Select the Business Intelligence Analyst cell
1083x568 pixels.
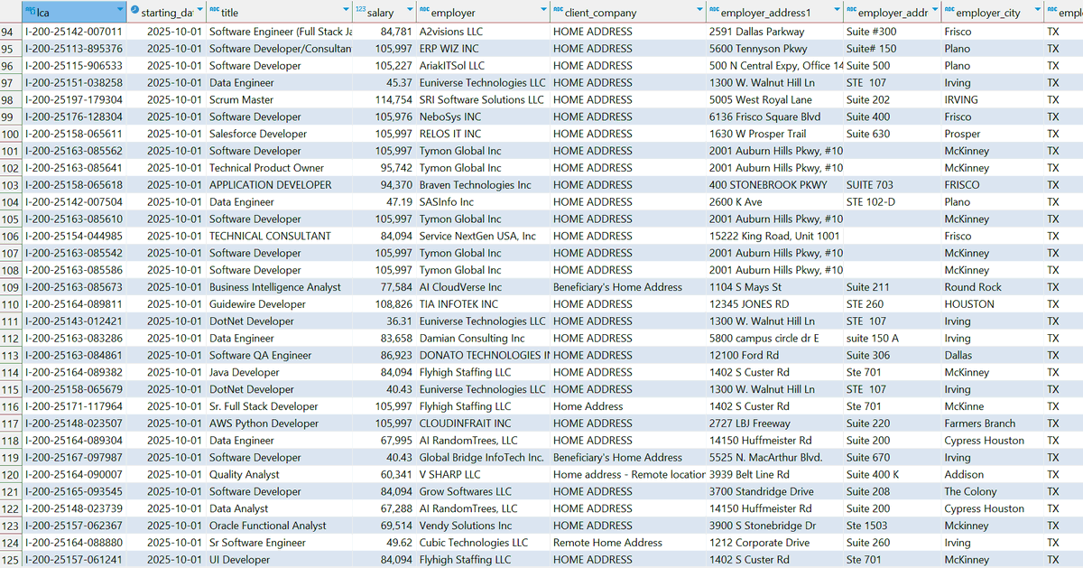[x=279, y=287]
